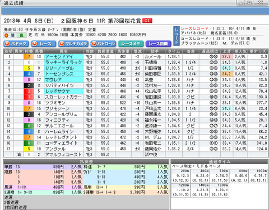Click the 通過順位 column header

coord(210,51)
